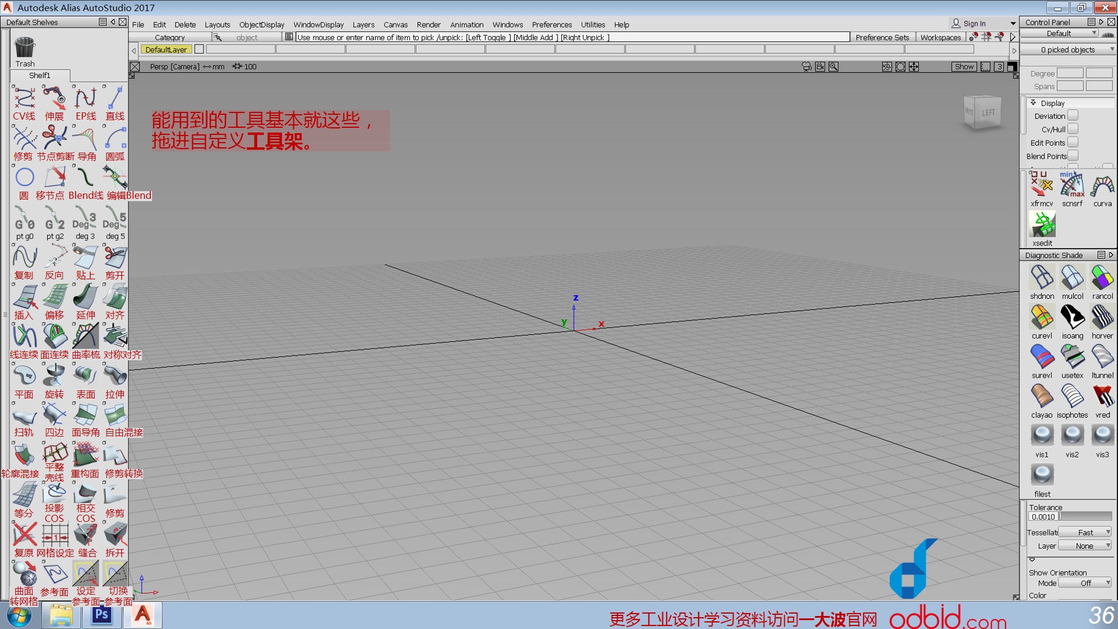Open the Layer None dropdown

[1085, 546]
